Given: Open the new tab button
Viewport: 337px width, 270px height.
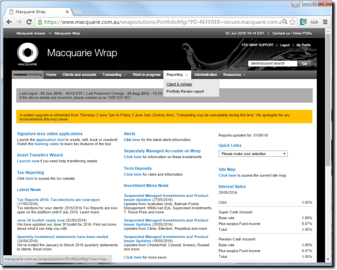Looking at the screenshot, I should [x=78, y=12].
